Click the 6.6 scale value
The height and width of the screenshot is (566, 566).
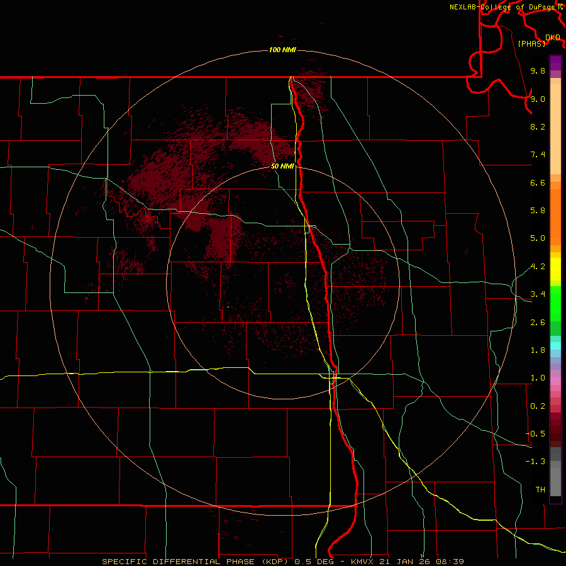[x=538, y=182]
